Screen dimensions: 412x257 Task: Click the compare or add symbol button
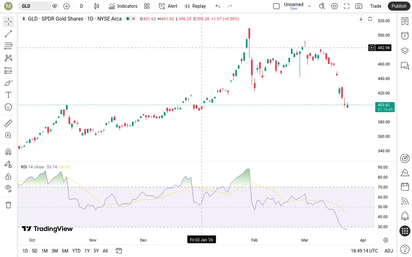point(66,6)
